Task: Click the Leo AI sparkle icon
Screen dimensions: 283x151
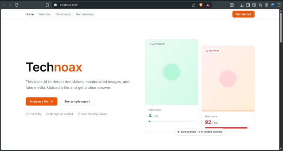Action: (260, 5)
